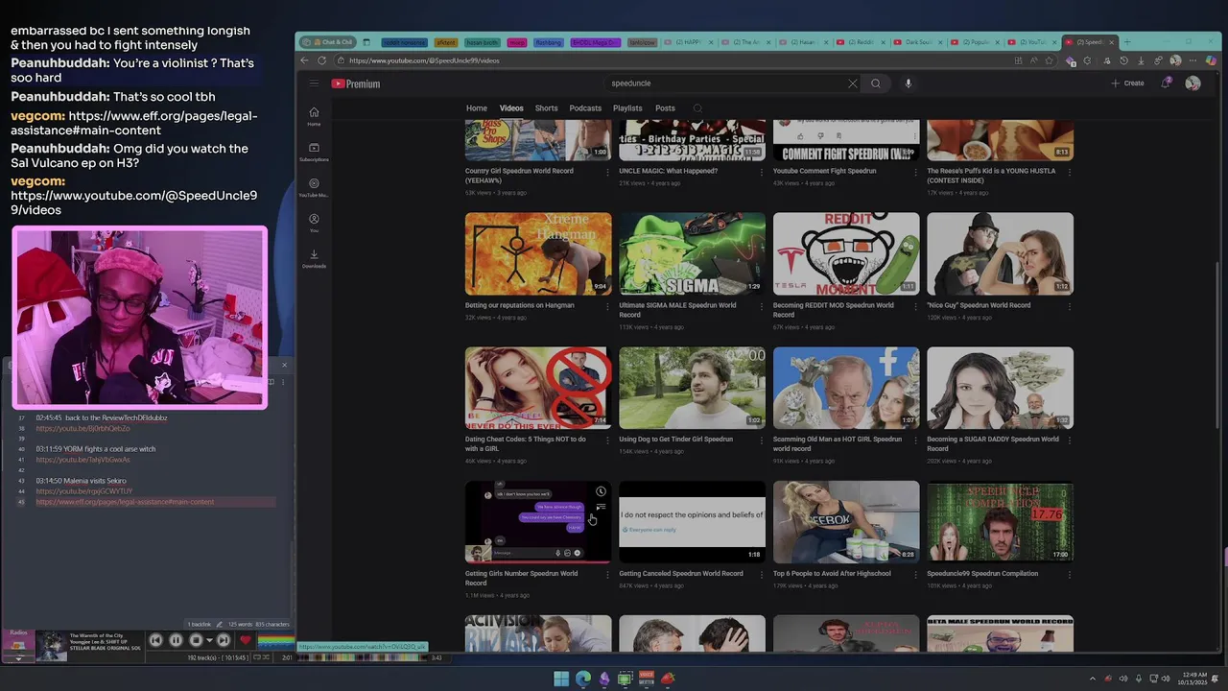Open YouTube notifications bell
The width and height of the screenshot is (1228, 691).
[1166, 83]
